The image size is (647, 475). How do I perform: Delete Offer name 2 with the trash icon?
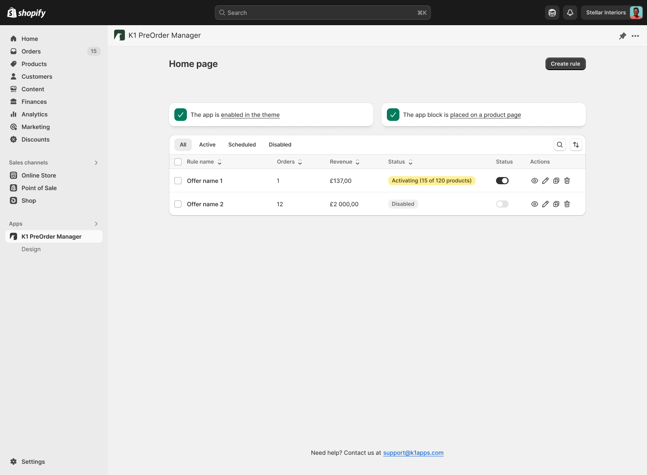[x=567, y=204]
